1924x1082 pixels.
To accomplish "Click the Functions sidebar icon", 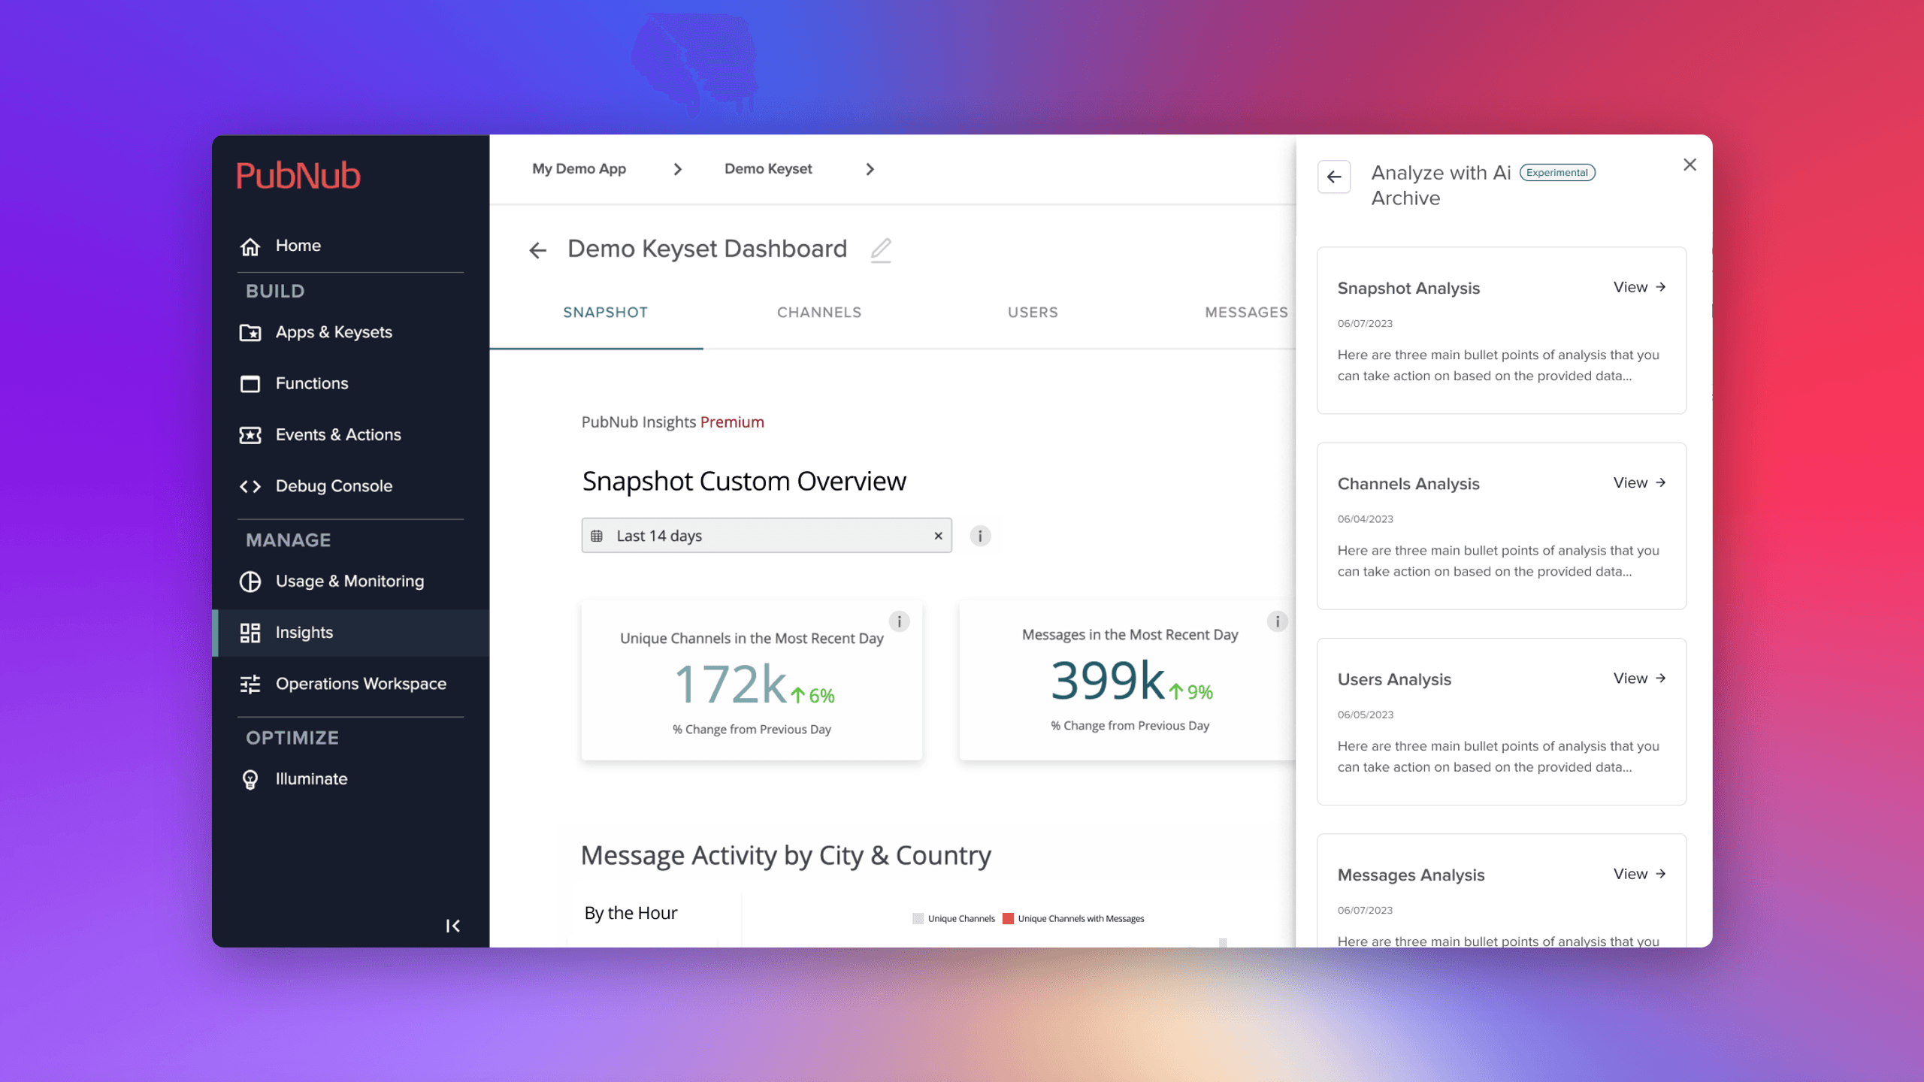I will 250,384.
